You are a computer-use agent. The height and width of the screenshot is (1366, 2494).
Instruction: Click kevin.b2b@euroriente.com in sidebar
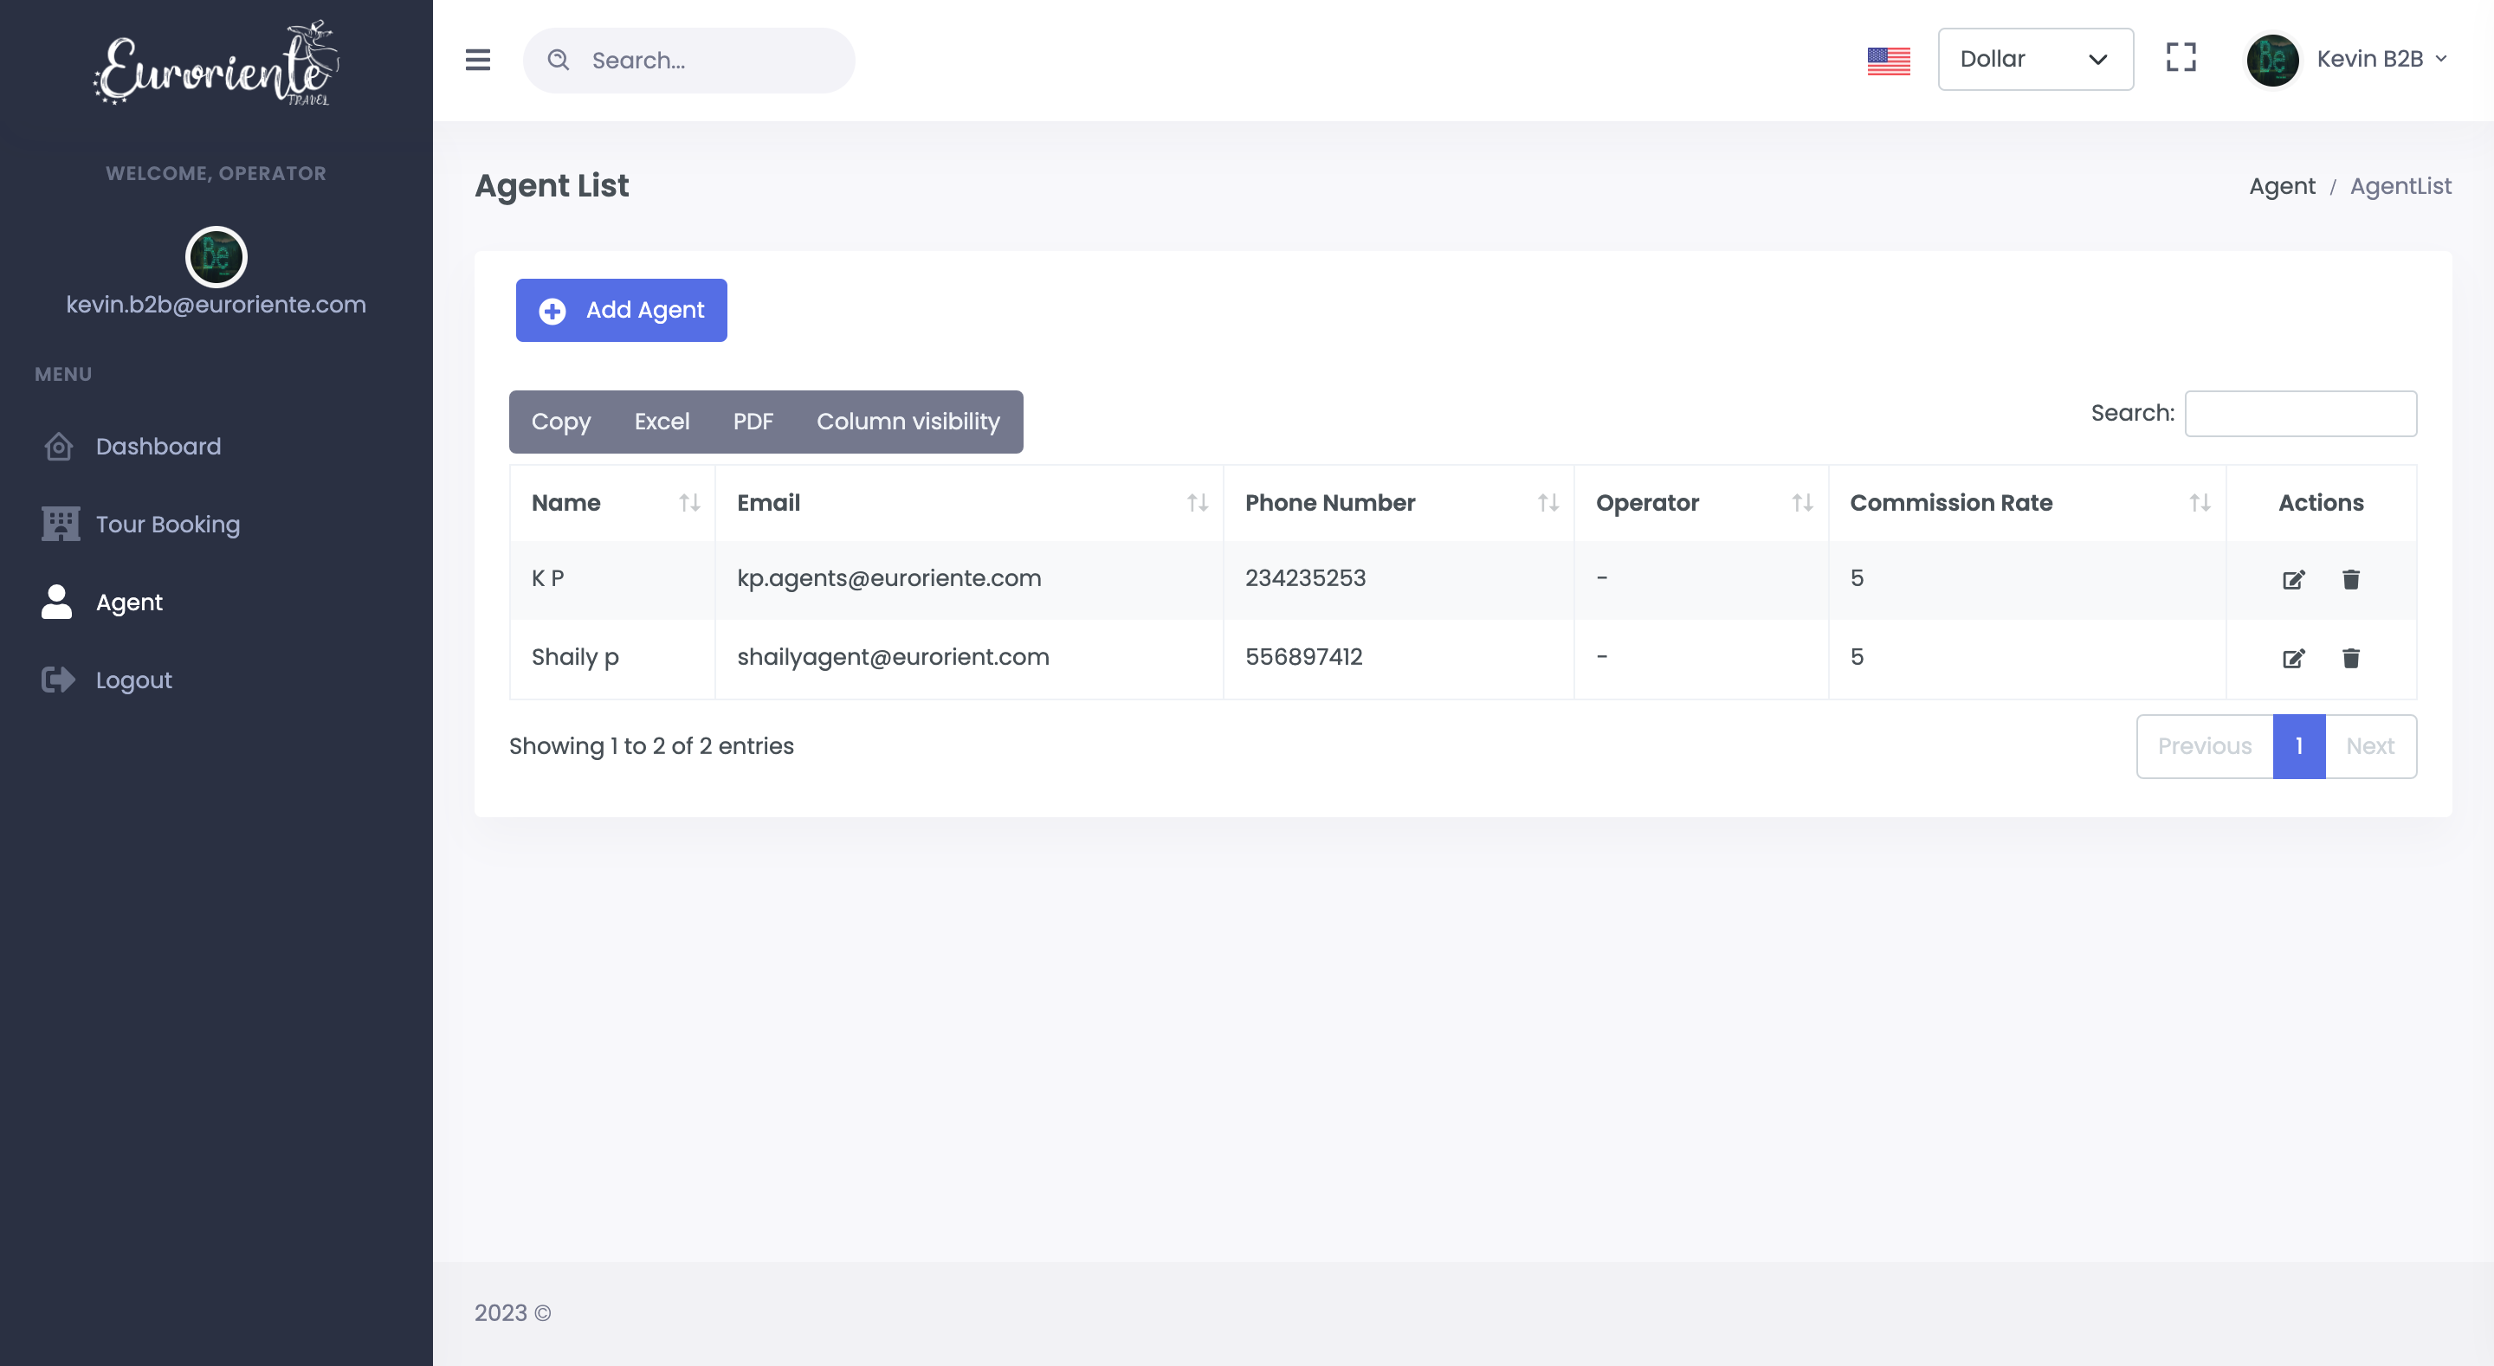(x=216, y=304)
